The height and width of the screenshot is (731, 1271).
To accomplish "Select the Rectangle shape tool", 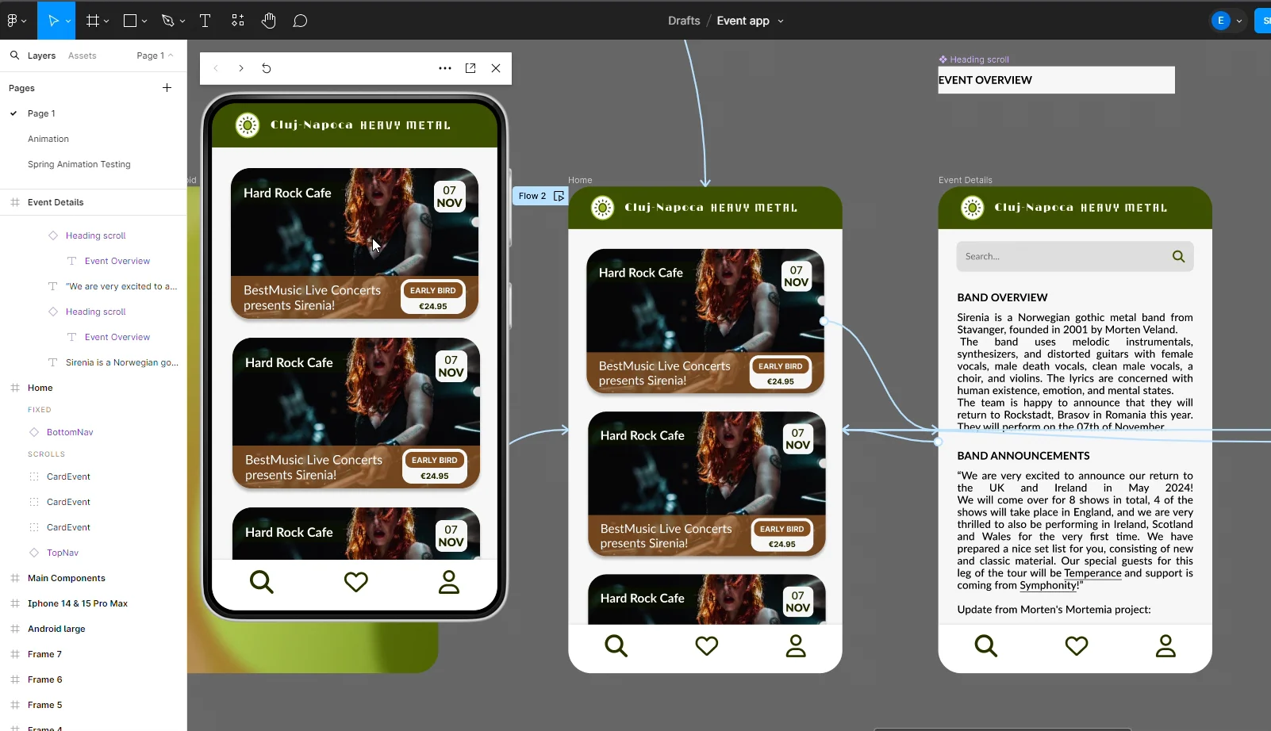I will click(x=129, y=21).
